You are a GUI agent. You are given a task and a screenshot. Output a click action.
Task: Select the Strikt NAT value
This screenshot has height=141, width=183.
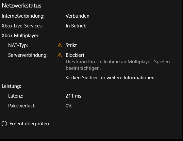pos(71,45)
